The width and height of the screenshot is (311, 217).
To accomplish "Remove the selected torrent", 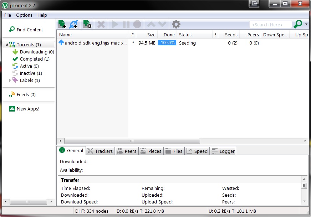I will (x=101, y=24).
